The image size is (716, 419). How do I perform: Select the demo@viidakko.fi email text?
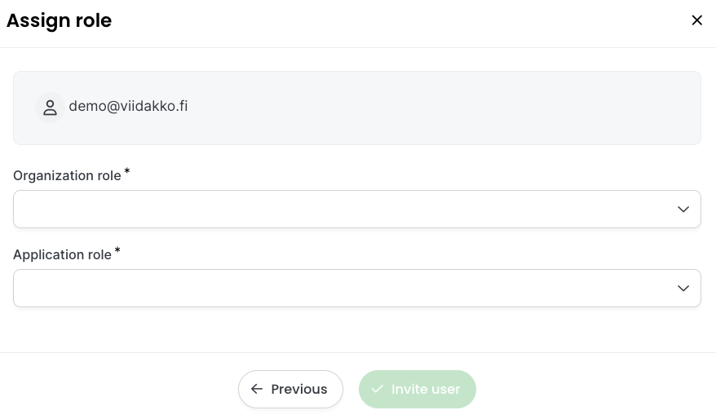point(128,106)
